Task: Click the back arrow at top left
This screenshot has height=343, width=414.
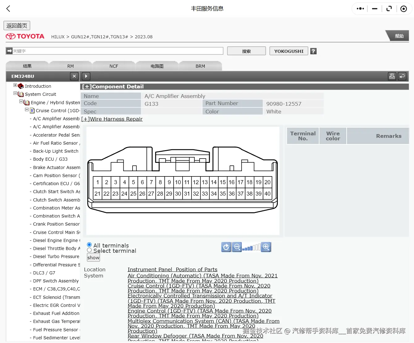Action: 8,9
